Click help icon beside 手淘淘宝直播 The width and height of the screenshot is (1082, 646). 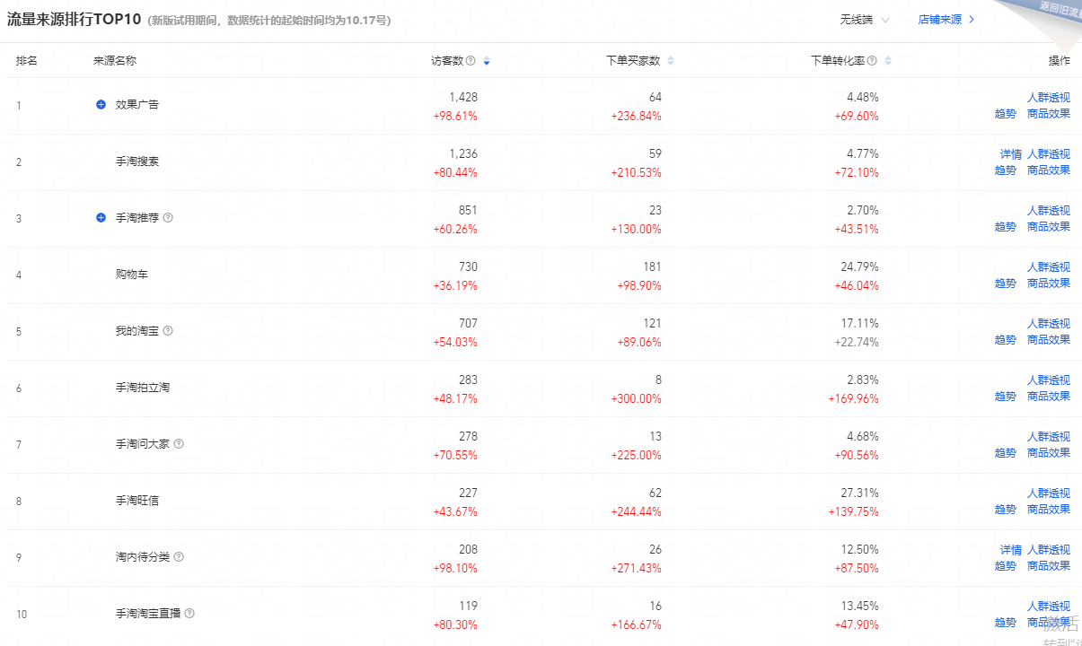[x=189, y=614]
